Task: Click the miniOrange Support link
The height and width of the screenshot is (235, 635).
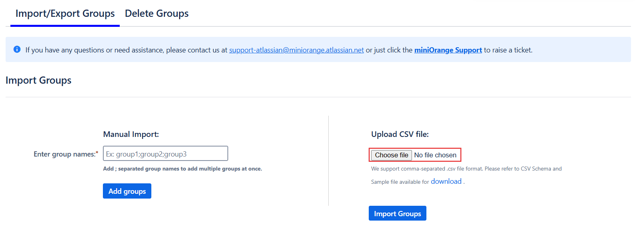Action: pos(448,50)
